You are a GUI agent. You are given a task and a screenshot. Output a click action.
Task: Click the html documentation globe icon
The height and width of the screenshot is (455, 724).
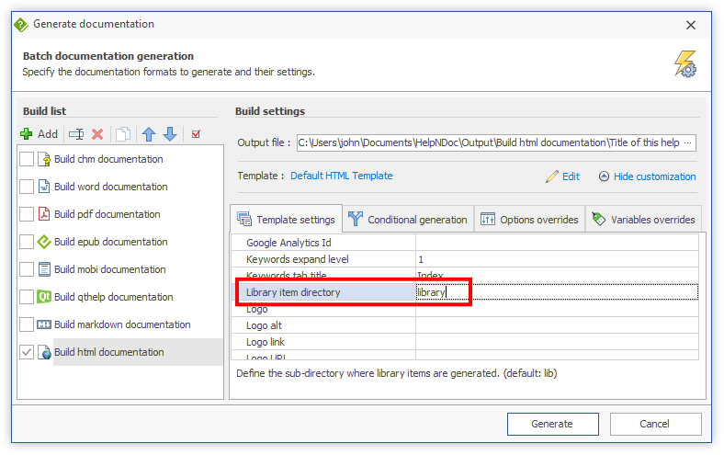(44, 352)
